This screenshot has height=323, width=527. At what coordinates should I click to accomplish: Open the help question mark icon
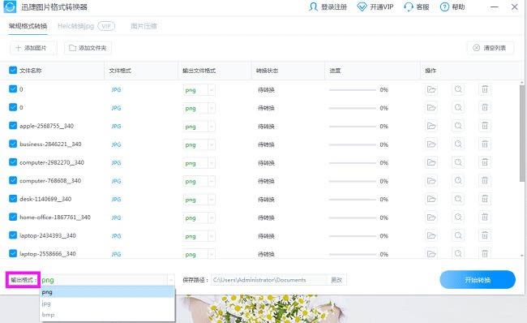[444, 6]
